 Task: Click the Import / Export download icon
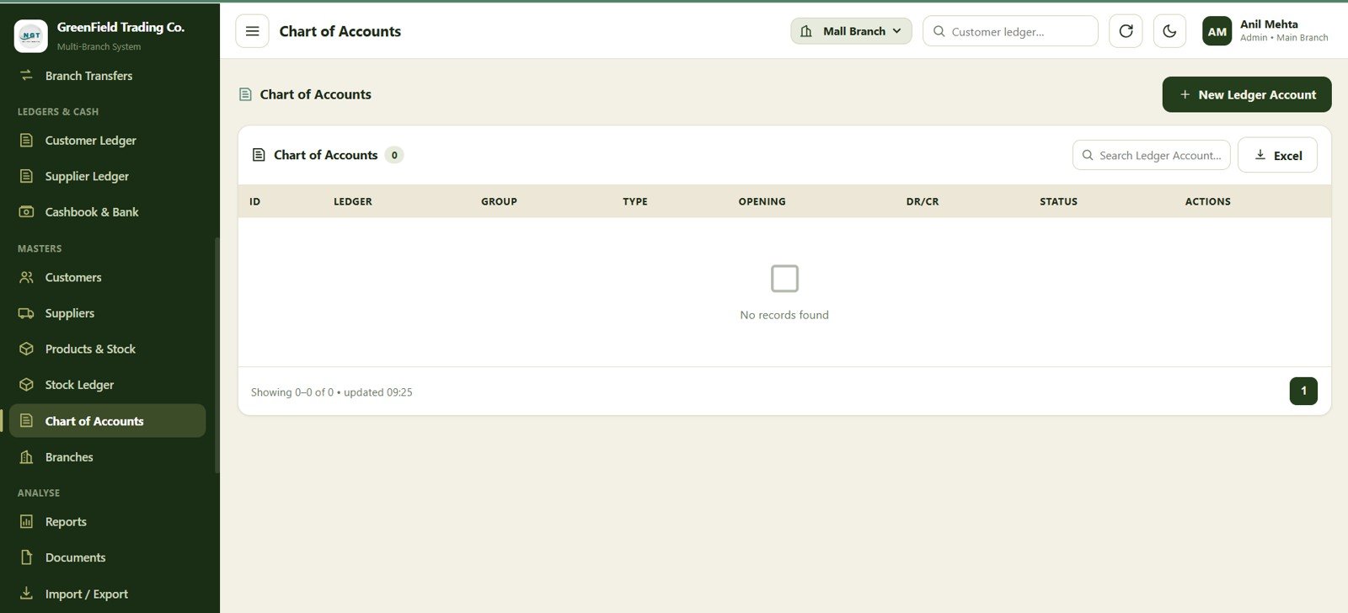[26, 593]
